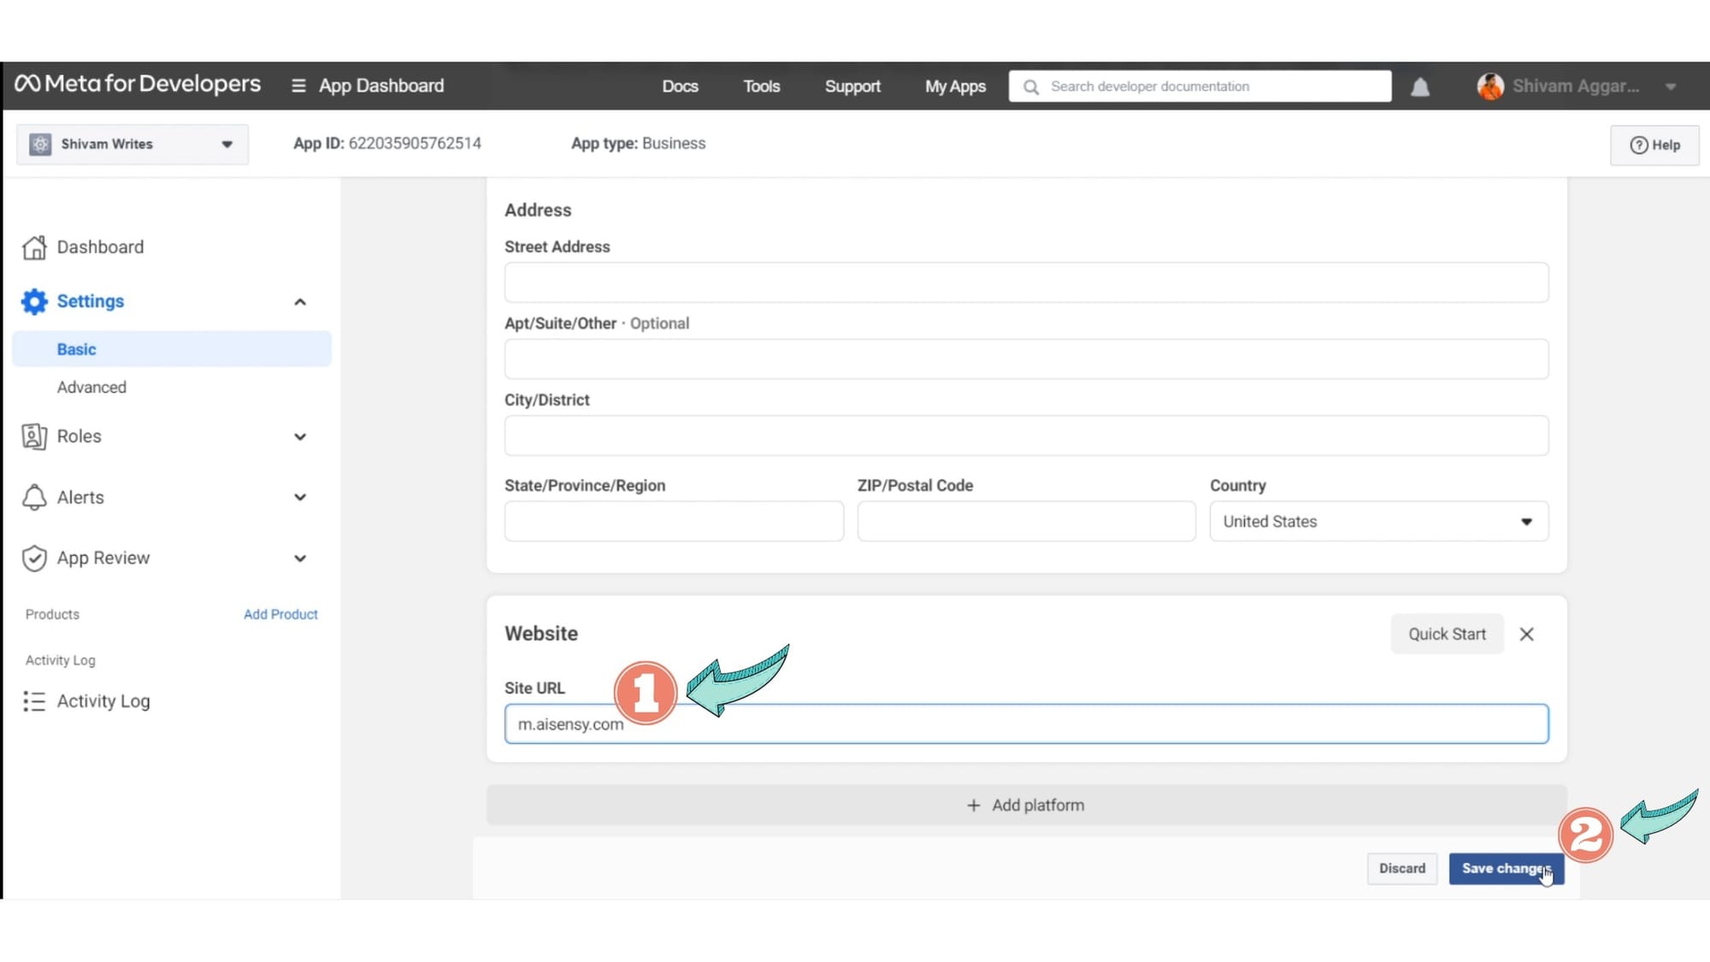Open the Quick Start option
1710x962 pixels.
[1447, 634]
